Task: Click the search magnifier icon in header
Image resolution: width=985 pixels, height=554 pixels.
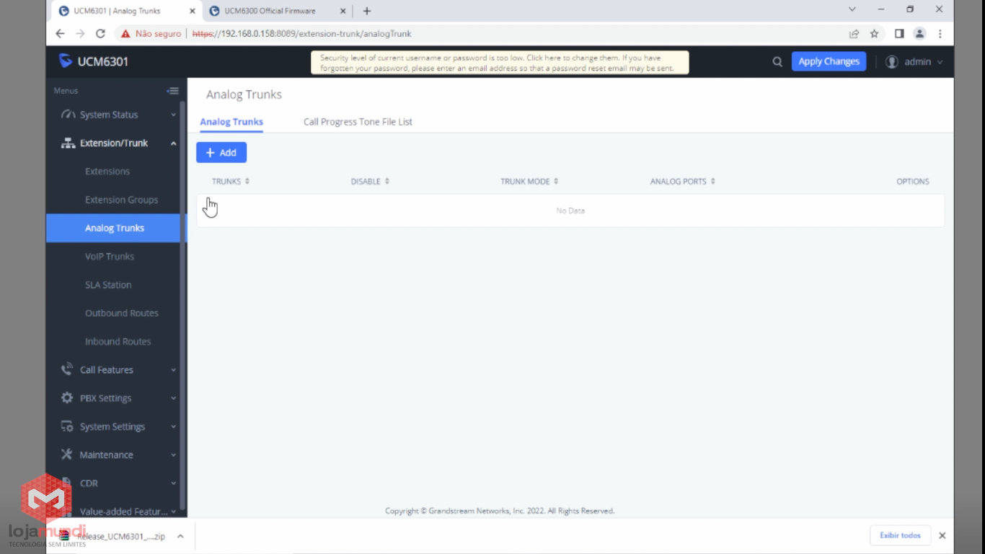Action: (x=777, y=62)
